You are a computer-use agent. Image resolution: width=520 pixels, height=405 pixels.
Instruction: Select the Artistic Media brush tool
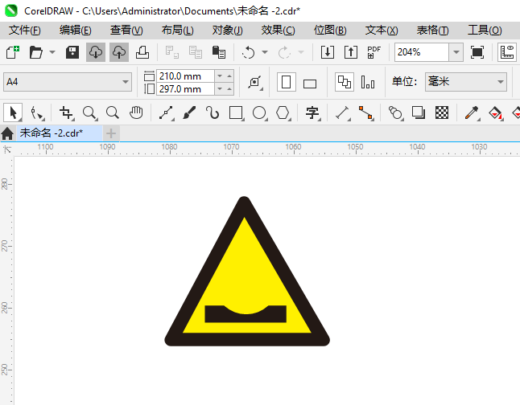click(189, 112)
